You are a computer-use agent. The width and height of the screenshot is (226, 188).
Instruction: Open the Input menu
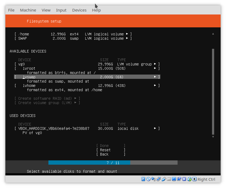click(61, 10)
